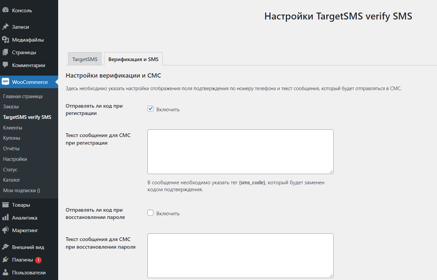Click the registration text area resize handle
This screenshot has width=437, height=280.
(331, 172)
